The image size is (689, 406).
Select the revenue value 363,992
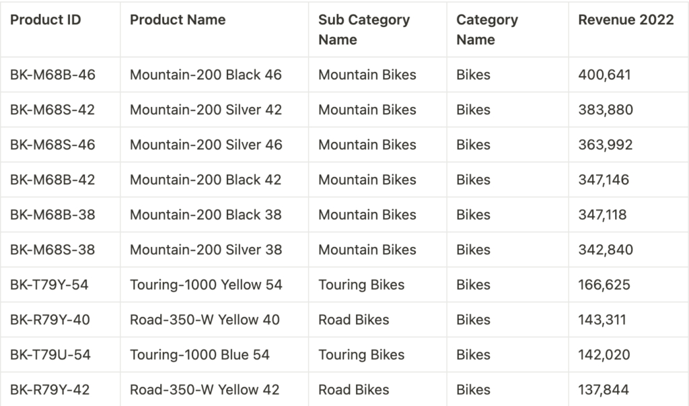605,145
